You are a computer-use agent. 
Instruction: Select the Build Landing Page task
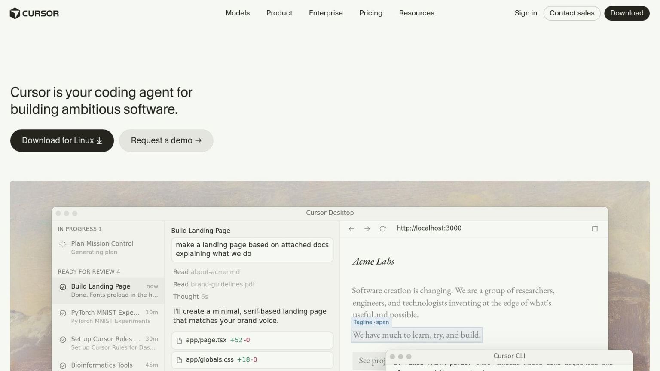pyautogui.click(x=108, y=290)
